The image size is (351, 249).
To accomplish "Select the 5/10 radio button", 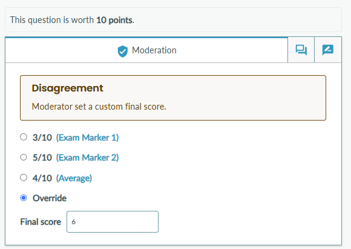I will click(x=24, y=157).
